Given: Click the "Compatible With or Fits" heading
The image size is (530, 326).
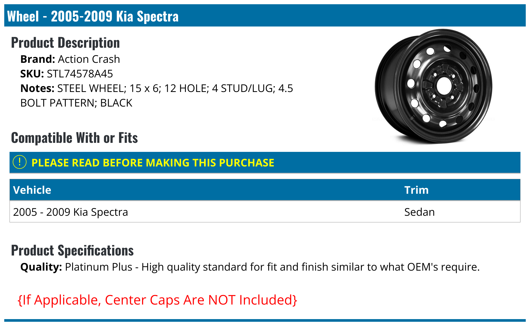Looking at the screenshot, I should coord(74,138).
